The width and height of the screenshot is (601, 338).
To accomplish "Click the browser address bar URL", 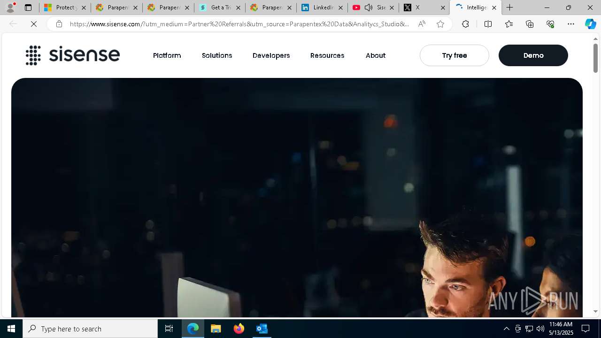I will (x=239, y=24).
